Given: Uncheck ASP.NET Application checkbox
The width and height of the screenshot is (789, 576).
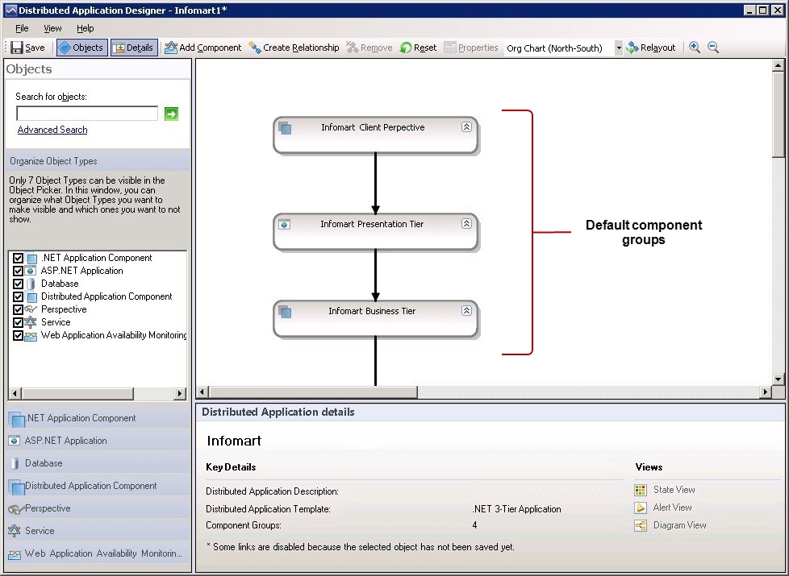Looking at the screenshot, I should (x=18, y=271).
